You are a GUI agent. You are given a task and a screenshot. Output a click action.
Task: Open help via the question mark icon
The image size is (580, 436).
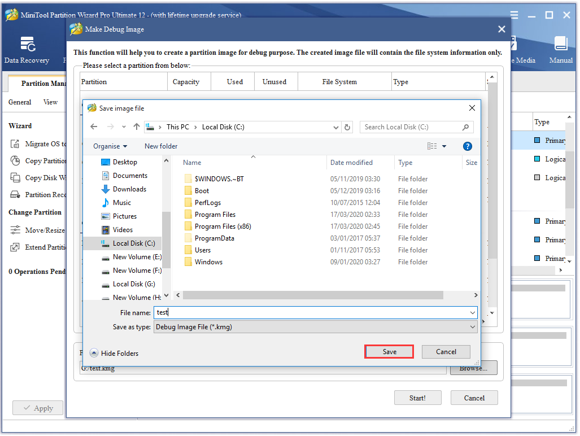coord(467,146)
